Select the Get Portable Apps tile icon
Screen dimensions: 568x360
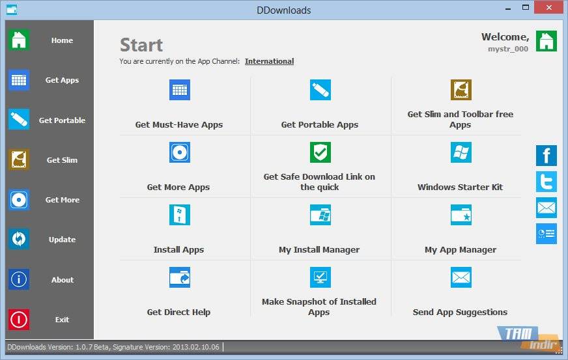tap(320, 90)
